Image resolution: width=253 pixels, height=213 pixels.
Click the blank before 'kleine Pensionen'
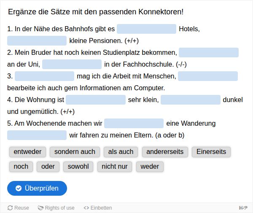(x=37, y=40)
